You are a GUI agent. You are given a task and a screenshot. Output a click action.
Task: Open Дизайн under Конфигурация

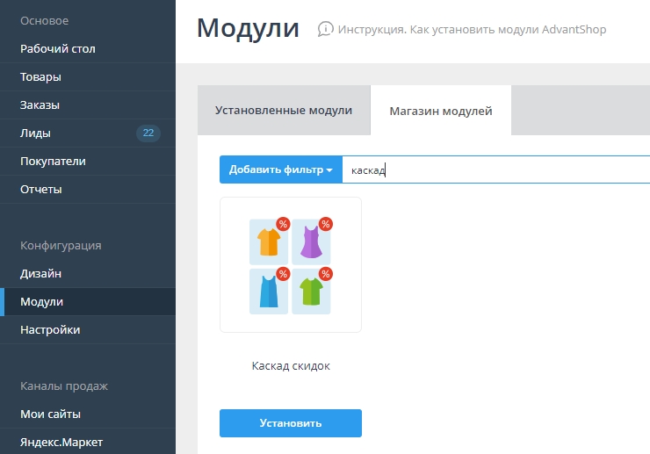point(40,274)
